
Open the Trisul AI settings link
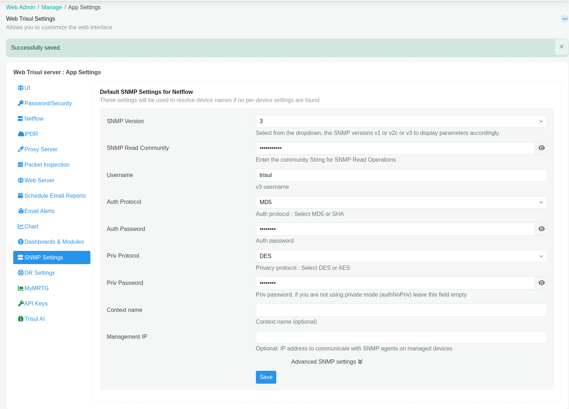(52, 319)
